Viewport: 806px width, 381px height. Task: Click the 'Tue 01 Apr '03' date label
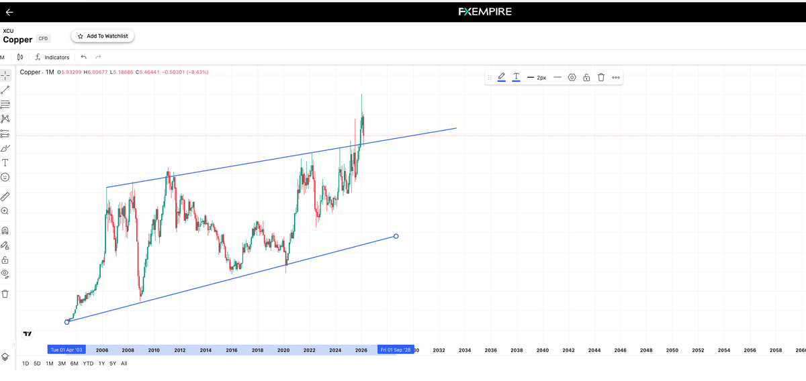click(x=66, y=350)
